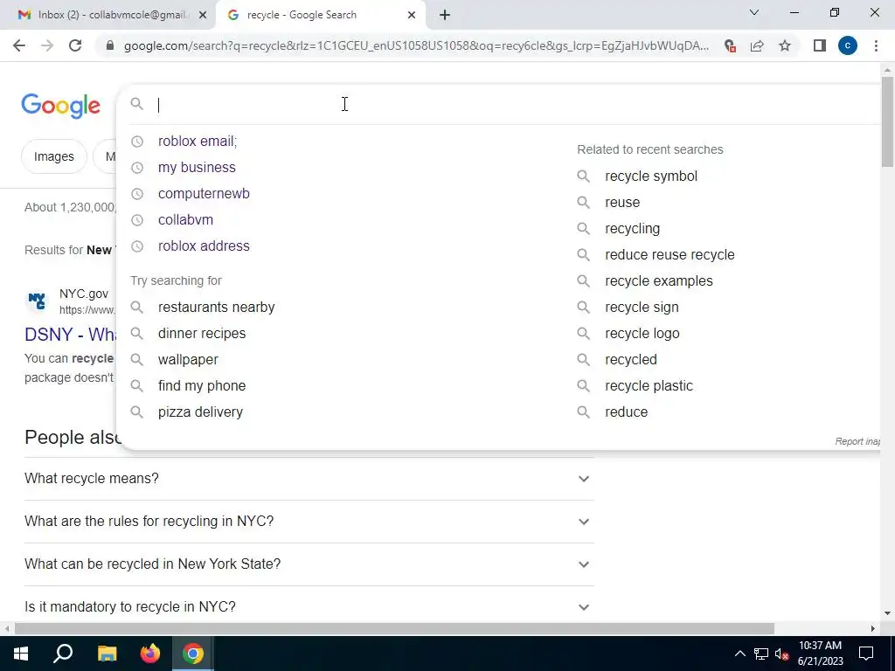895x671 pixels.
Task: Open the side panel icon
Action: tap(820, 45)
